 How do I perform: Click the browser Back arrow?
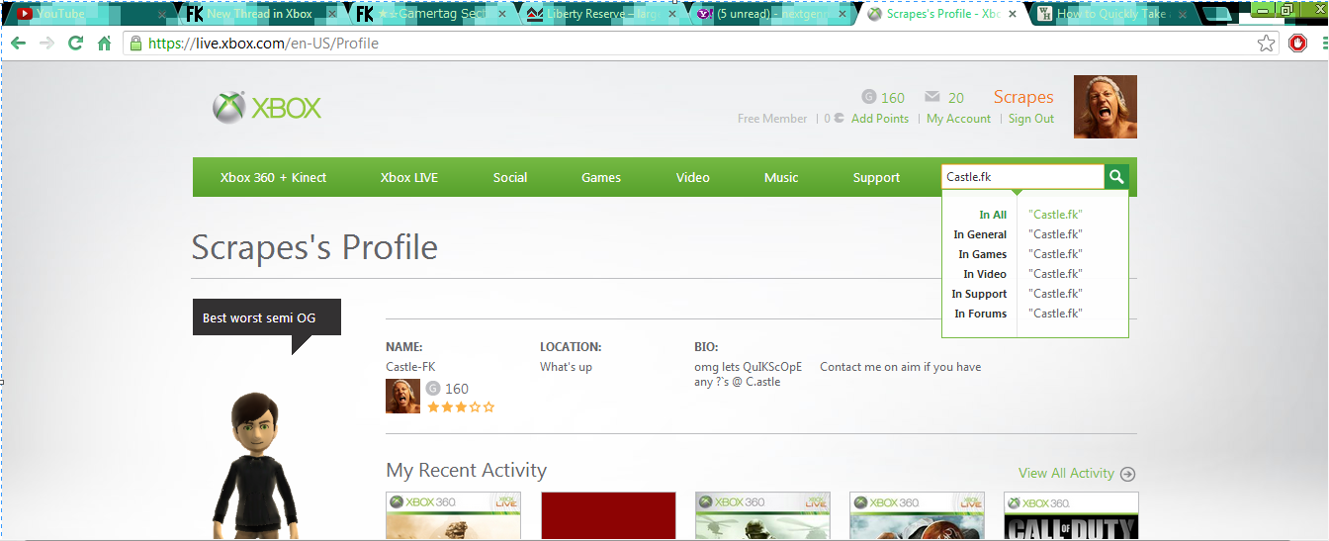(19, 44)
